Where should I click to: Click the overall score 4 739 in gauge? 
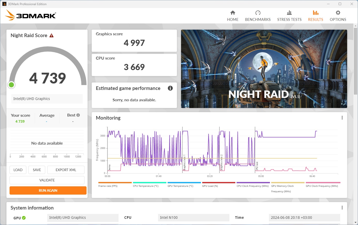(48, 78)
